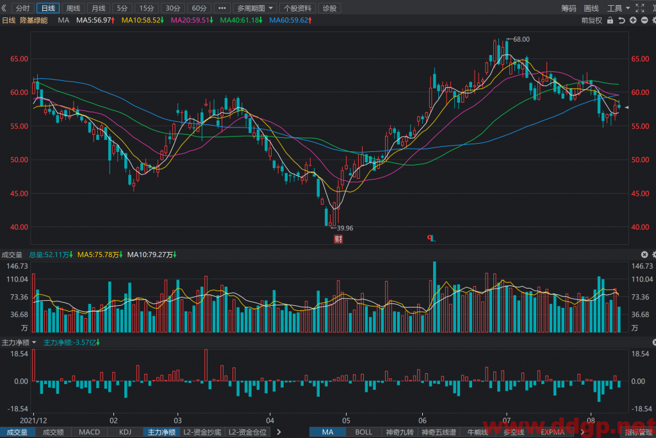Select the 神奇五线谱 indicator tab
This screenshot has height=438, width=656.
click(439, 432)
